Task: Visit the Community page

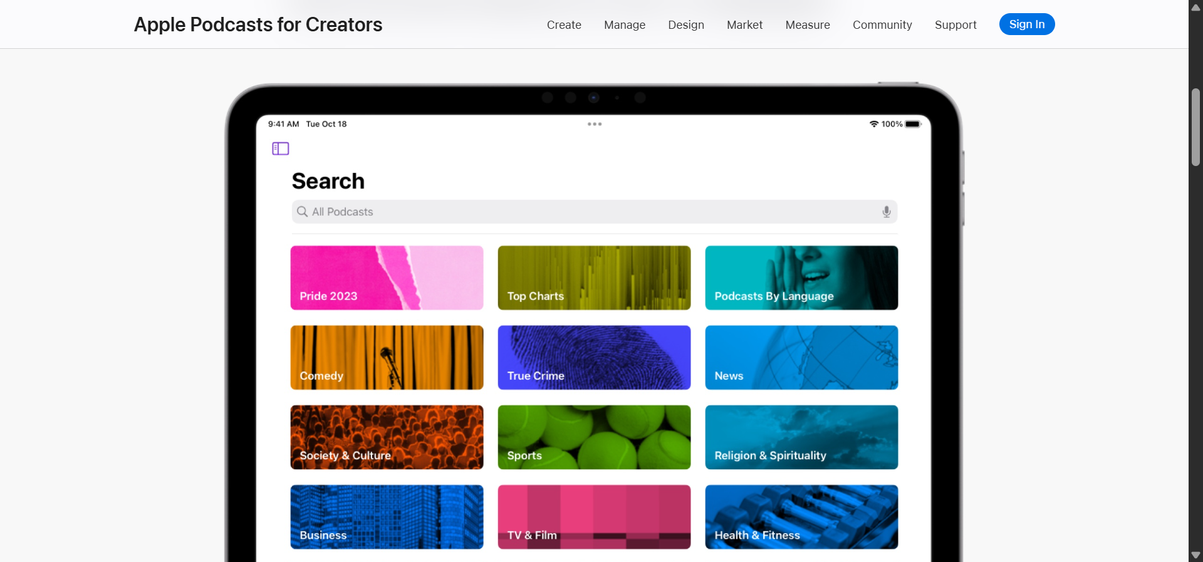Action: 882,25
